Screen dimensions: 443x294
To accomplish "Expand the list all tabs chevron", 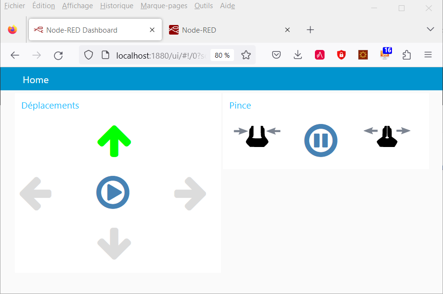I will 430,29.
